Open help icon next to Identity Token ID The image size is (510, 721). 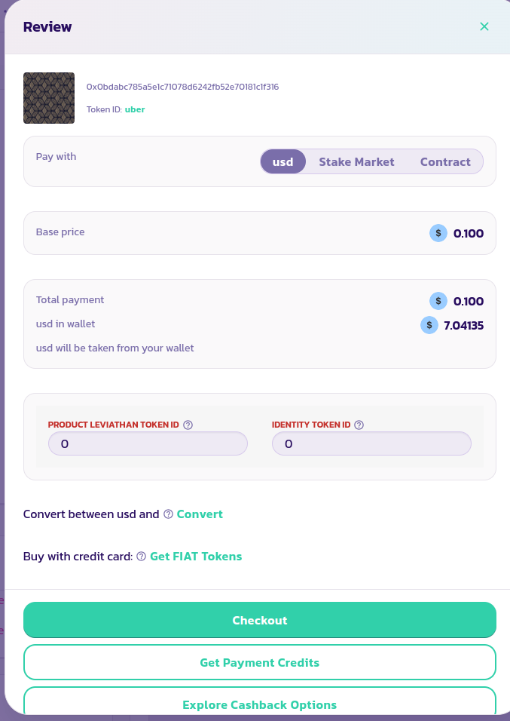[x=359, y=425]
